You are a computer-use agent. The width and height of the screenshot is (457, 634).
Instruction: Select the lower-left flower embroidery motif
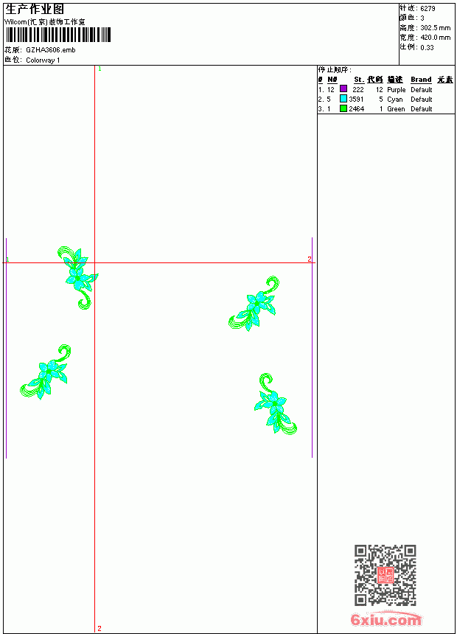[45, 372]
